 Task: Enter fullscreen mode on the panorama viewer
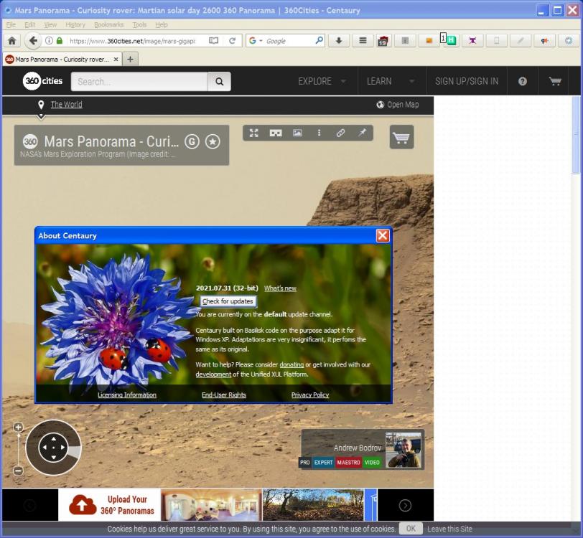click(x=253, y=133)
